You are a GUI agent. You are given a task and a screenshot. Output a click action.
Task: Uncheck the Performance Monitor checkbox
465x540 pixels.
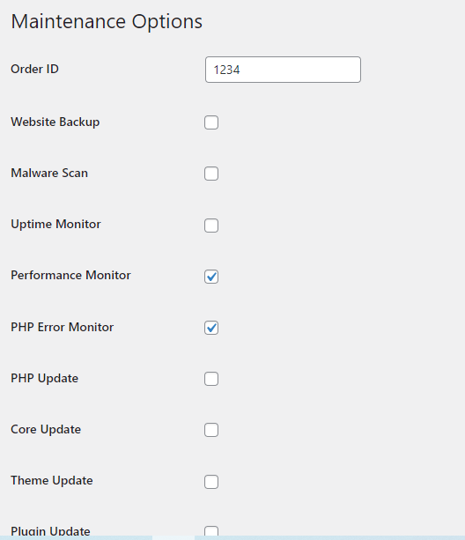[211, 277]
